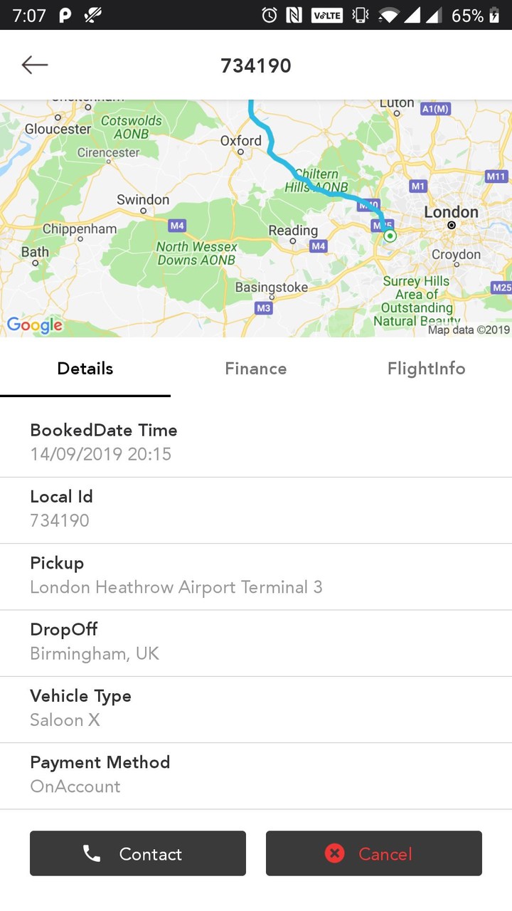Tap the DropOff Birmingham, UK row
512x911 pixels.
click(256, 642)
